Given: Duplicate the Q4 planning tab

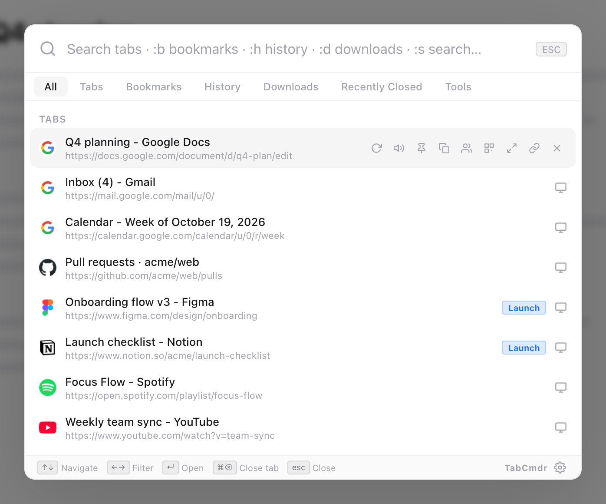Looking at the screenshot, I should pos(444,148).
